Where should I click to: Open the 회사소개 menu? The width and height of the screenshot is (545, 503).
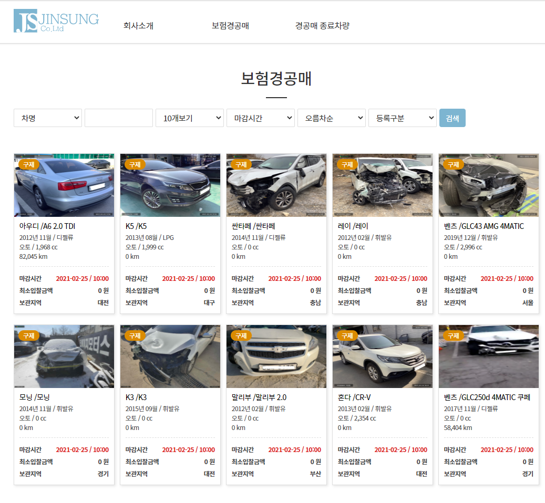pyautogui.click(x=138, y=26)
